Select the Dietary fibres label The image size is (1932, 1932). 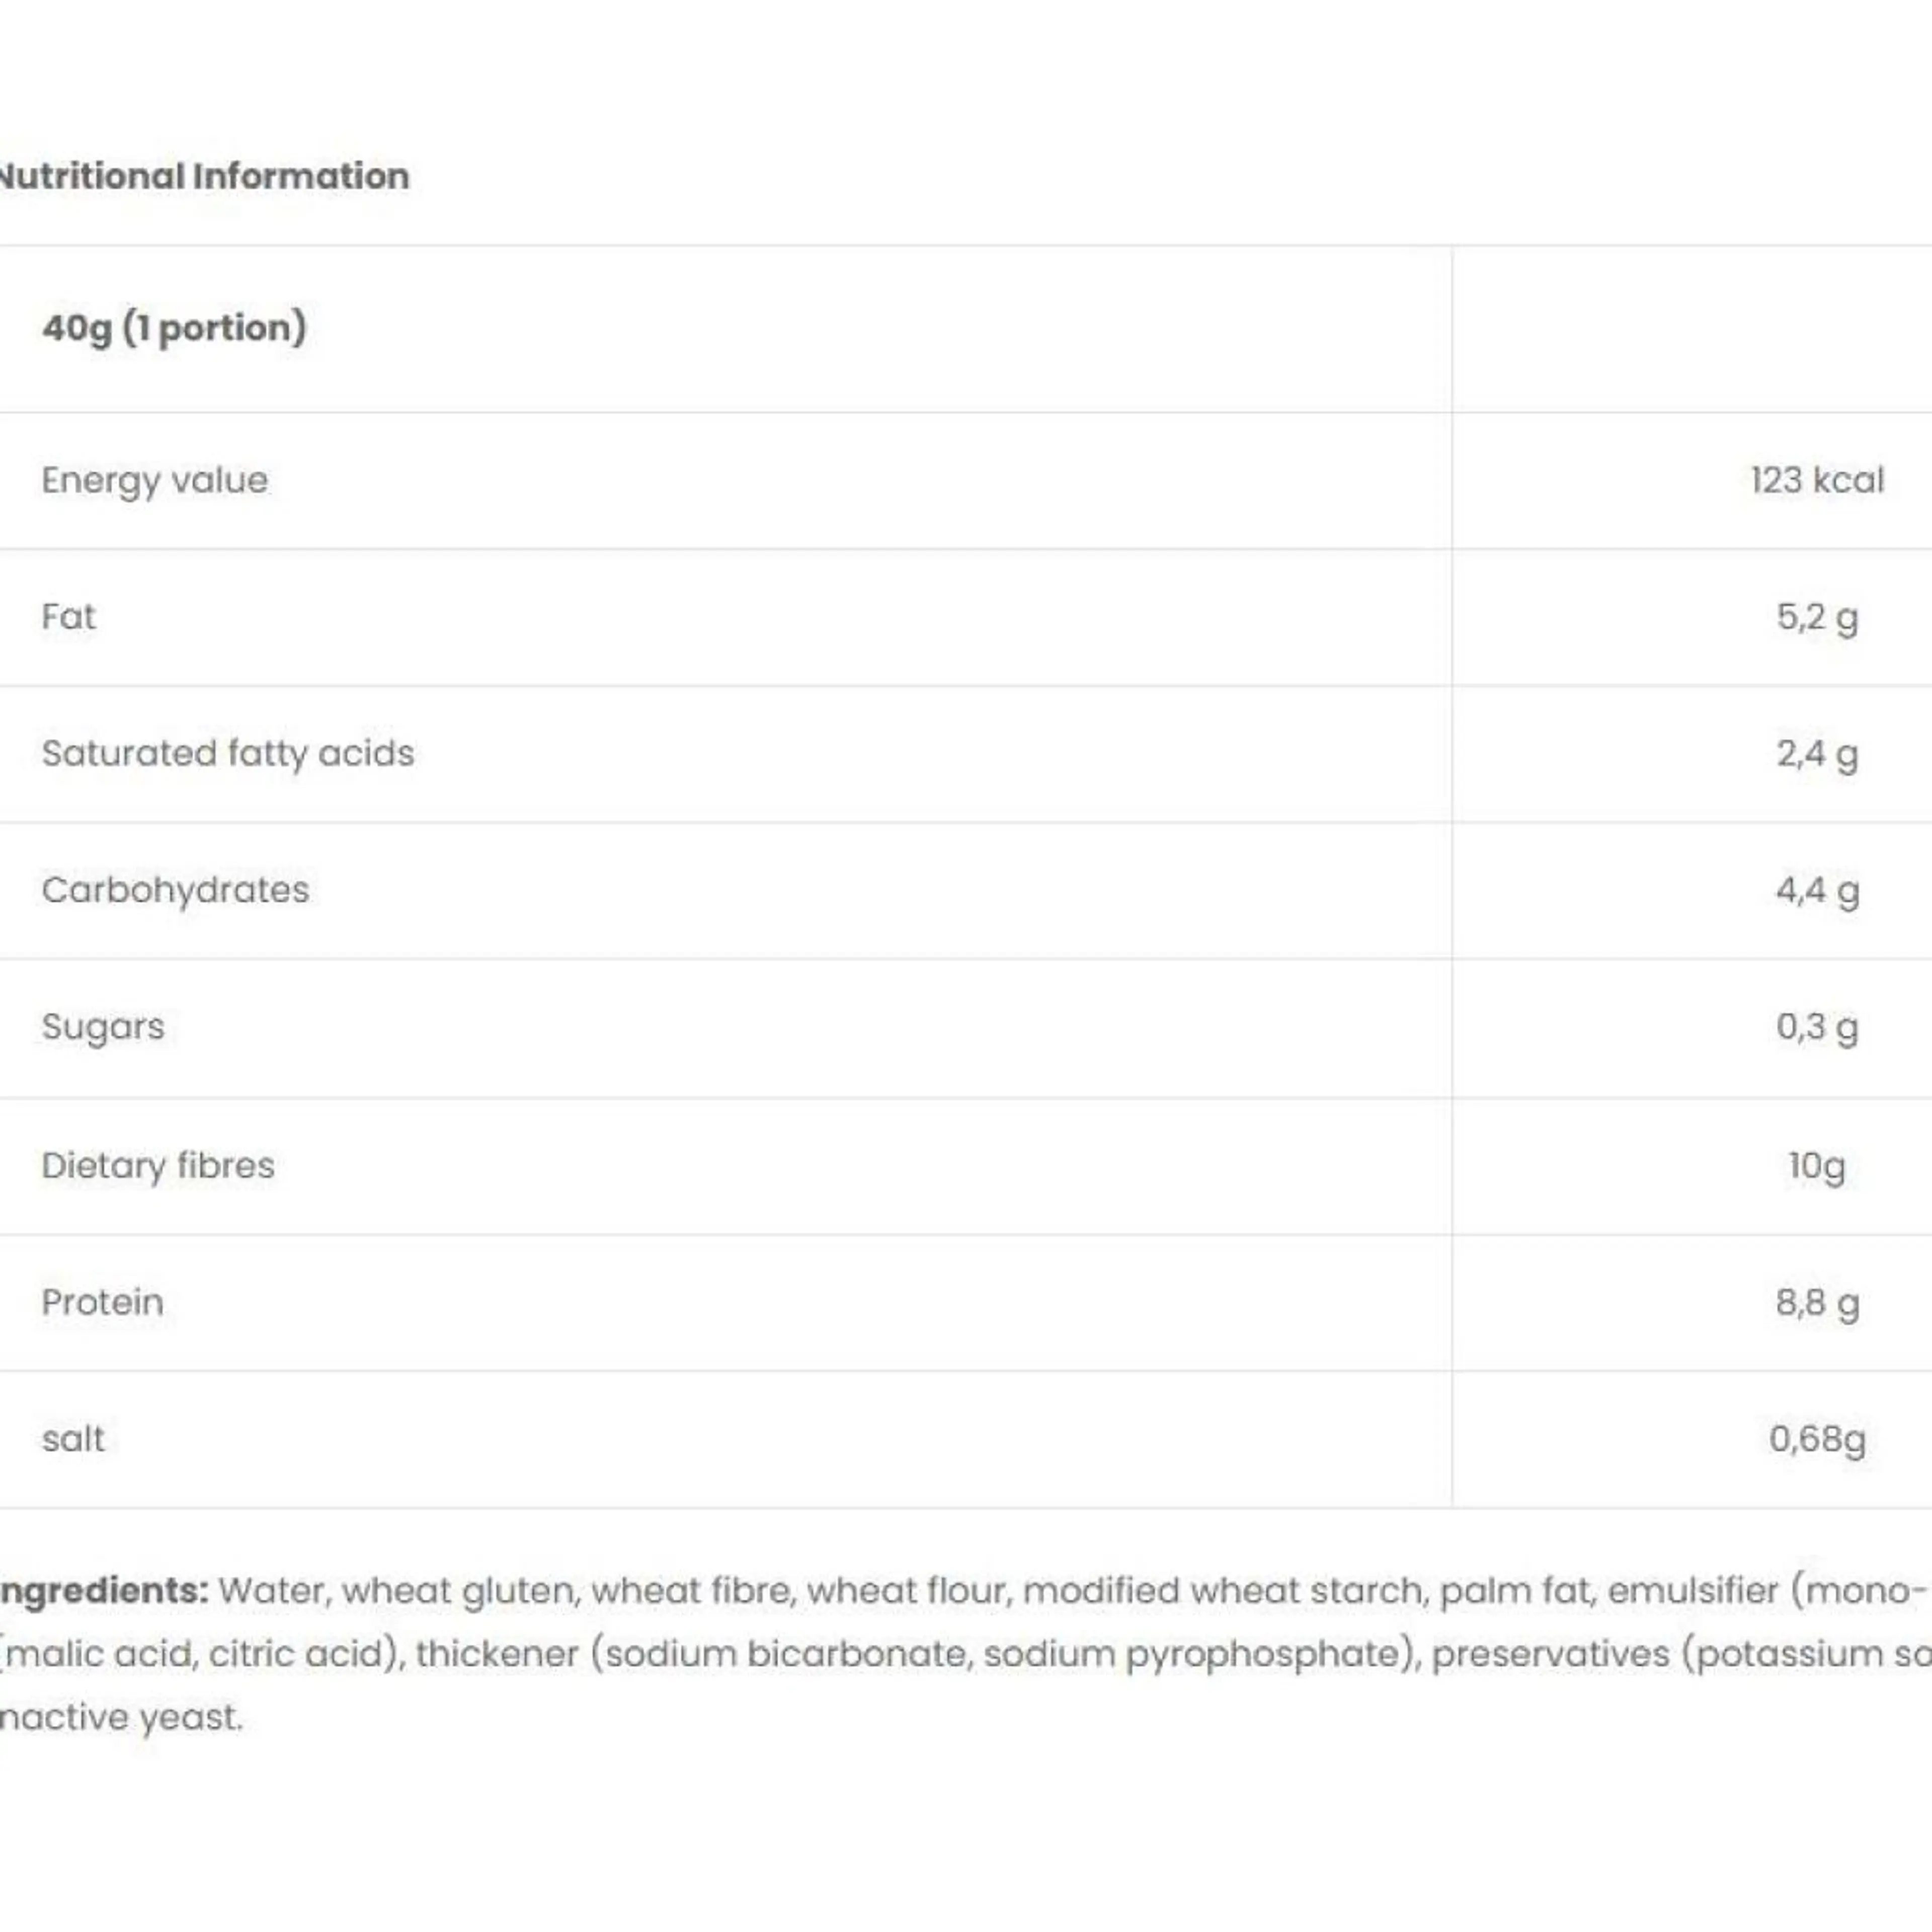click(x=158, y=1166)
